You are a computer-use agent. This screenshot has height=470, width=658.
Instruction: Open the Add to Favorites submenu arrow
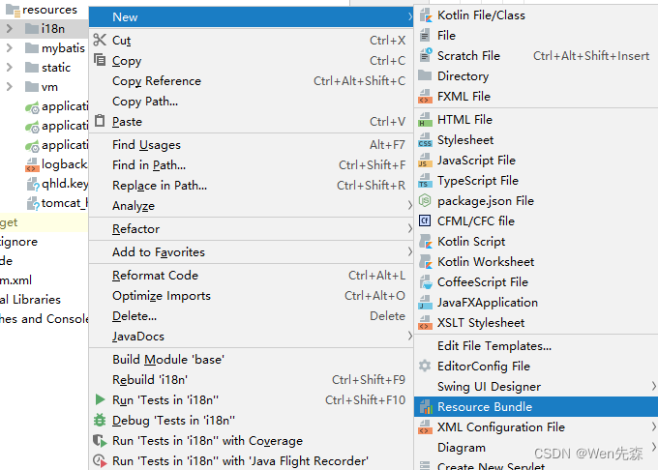[x=409, y=251]
